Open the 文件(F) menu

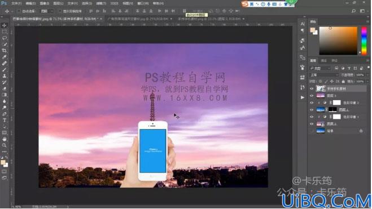(16, 3)
